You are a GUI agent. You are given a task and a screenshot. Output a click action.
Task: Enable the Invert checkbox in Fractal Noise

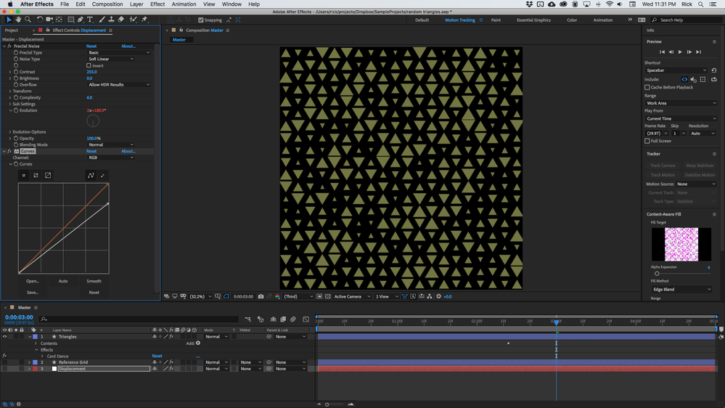click(89, 65)
